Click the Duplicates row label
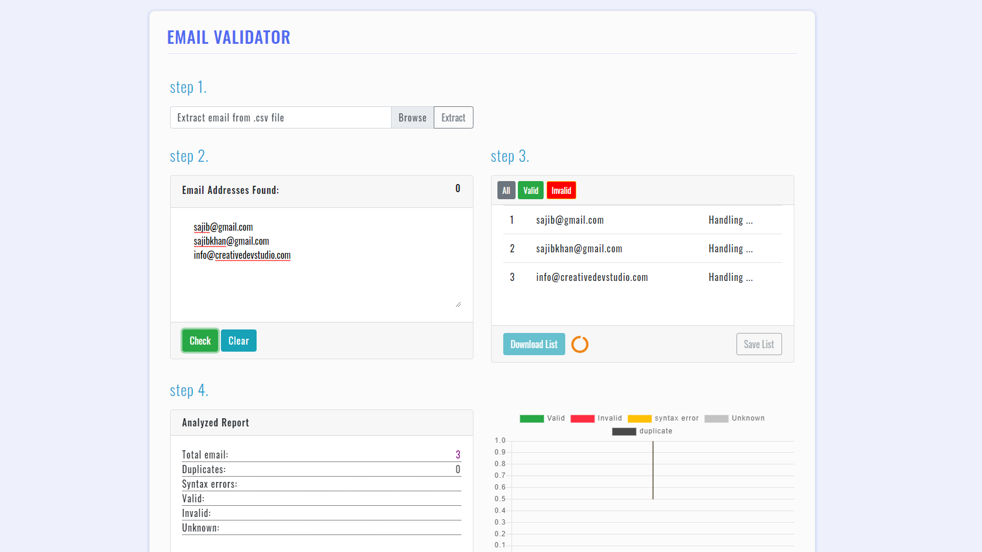Screen dimensions: 982x552 203,469
